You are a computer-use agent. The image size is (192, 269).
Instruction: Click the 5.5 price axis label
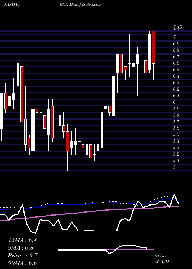(x=176, y=134)
